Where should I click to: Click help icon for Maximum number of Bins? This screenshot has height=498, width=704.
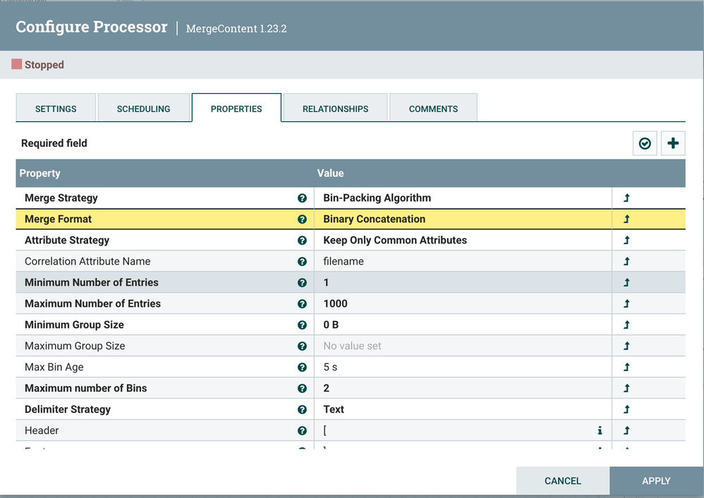[303, 389]
